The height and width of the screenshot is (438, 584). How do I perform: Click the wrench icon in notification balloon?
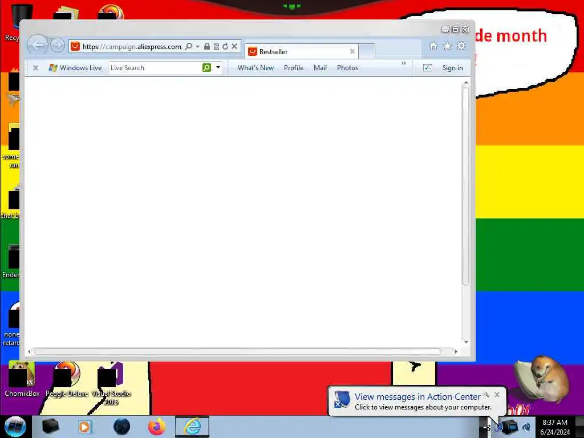click(486, 395)
